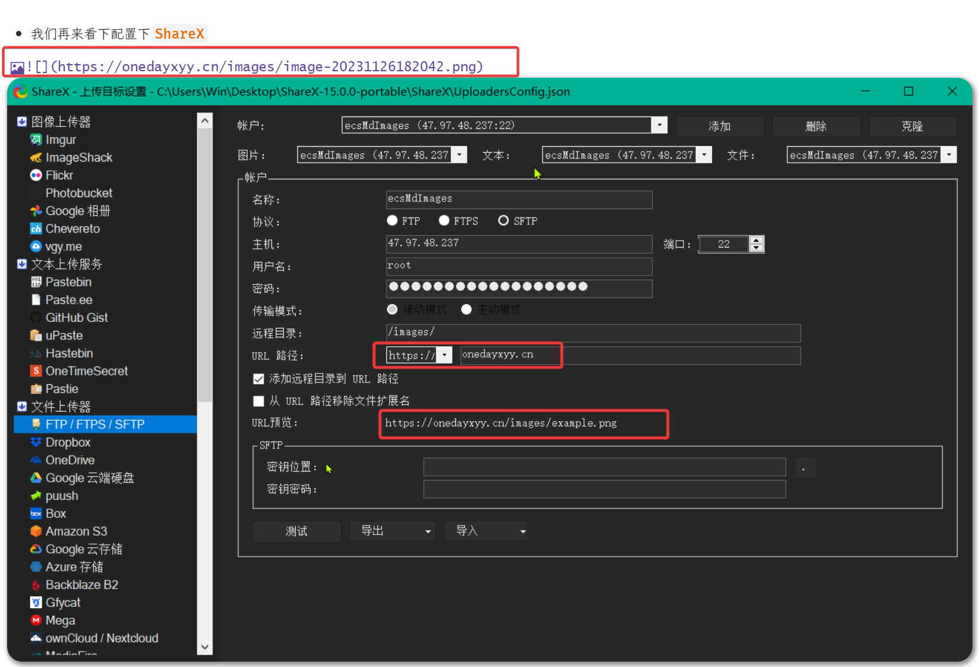This screenshot has width=979, height=667.
Task: Click the 密码 password field
Action: tap(519, 288)
